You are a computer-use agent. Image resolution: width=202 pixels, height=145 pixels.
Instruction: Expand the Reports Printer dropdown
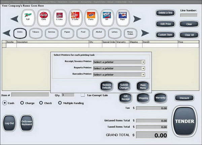coord(119,68)
